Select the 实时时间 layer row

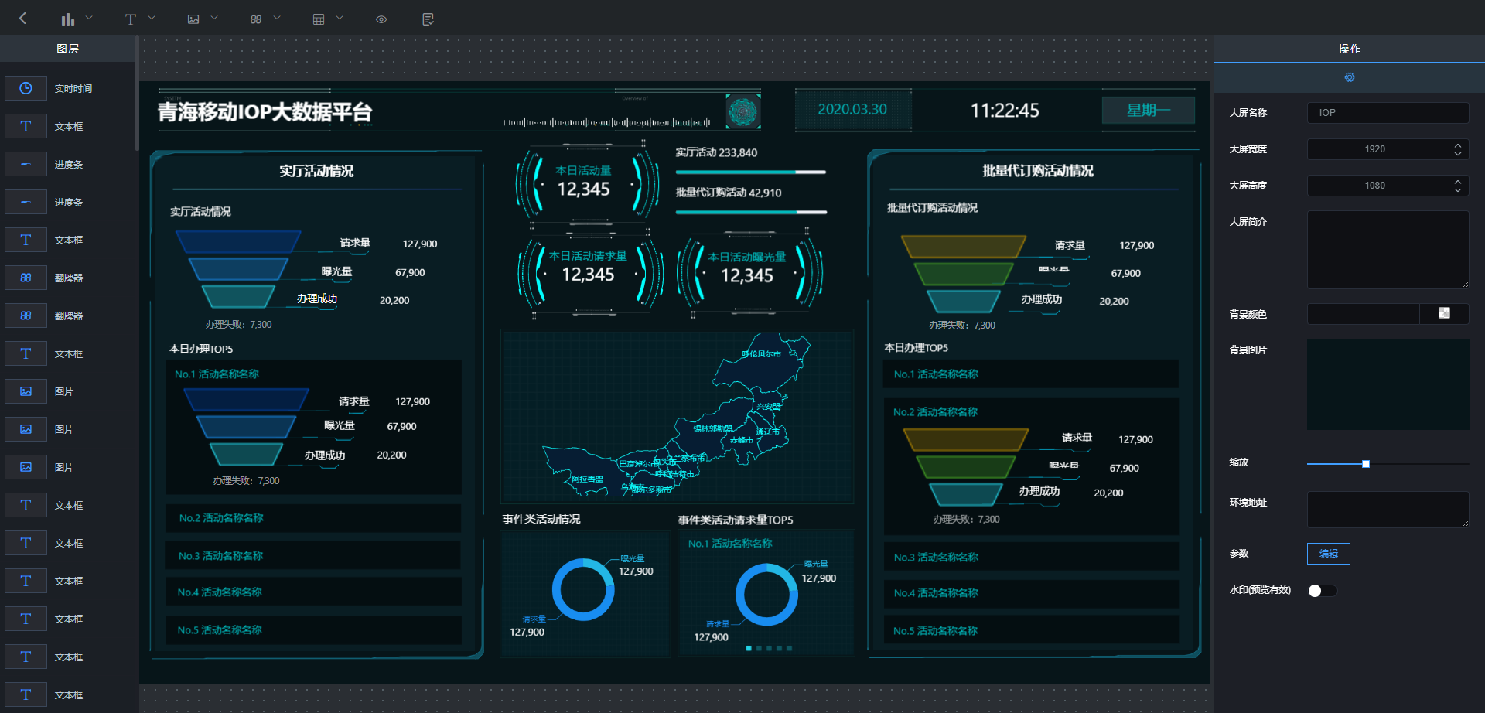coord(68,88)
